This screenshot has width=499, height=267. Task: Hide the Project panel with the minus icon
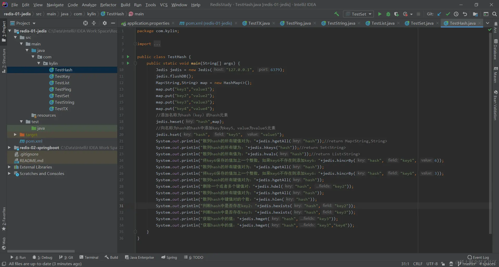pos(113,23)
